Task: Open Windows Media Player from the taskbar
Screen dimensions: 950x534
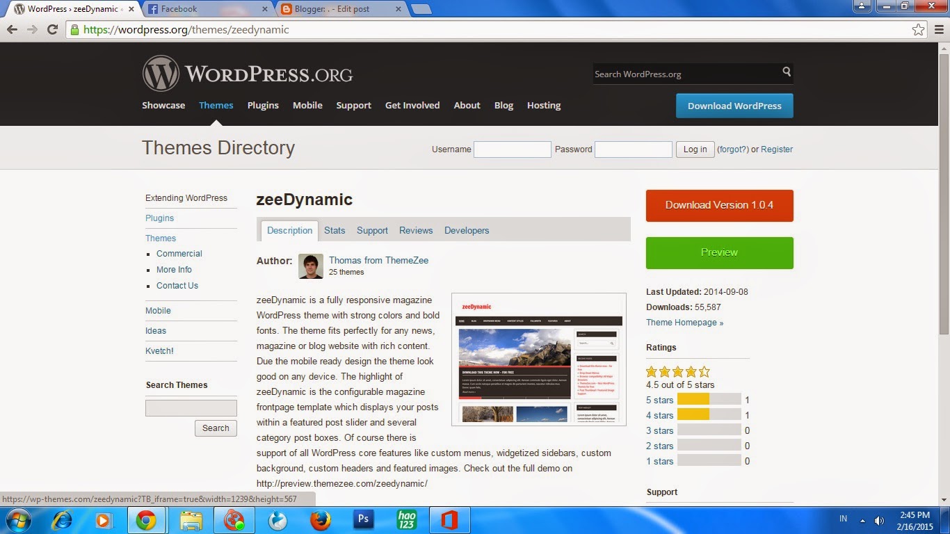Action: click(x=103, y=520)
